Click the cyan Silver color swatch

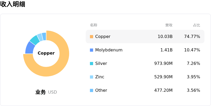pos(92,64)
